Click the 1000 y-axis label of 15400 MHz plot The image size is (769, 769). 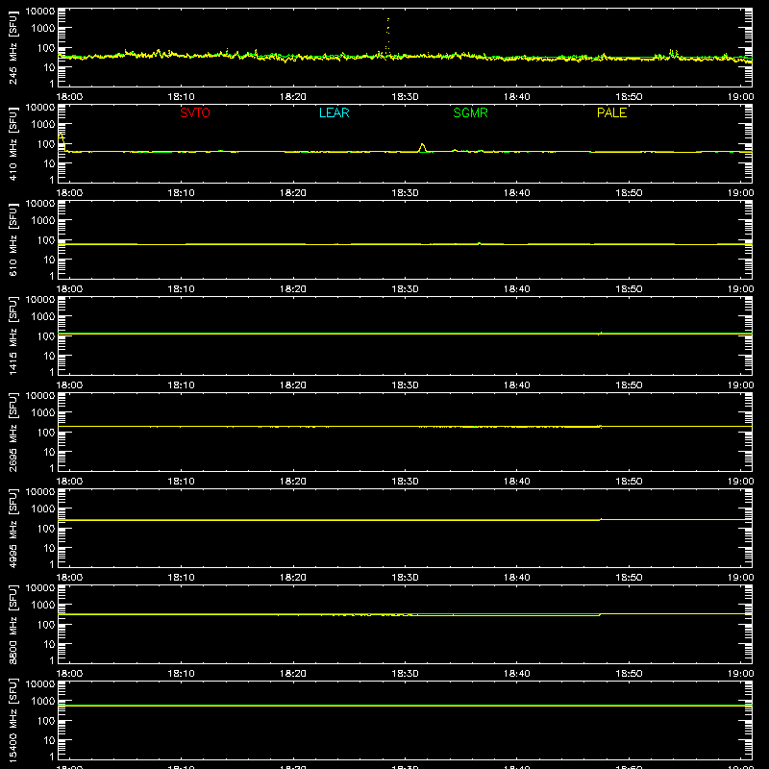[43, 702]
